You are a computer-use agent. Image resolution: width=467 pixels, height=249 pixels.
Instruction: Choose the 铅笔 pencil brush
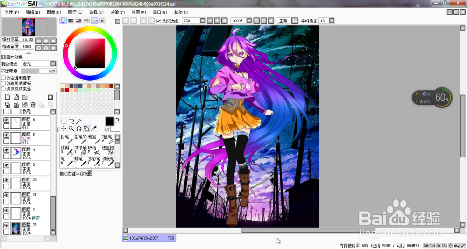66,139
